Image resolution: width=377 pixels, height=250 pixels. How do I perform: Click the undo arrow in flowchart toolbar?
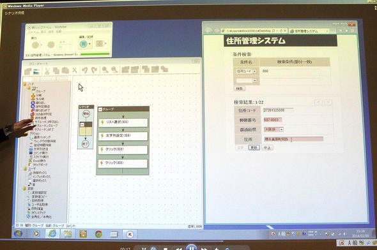84,70
